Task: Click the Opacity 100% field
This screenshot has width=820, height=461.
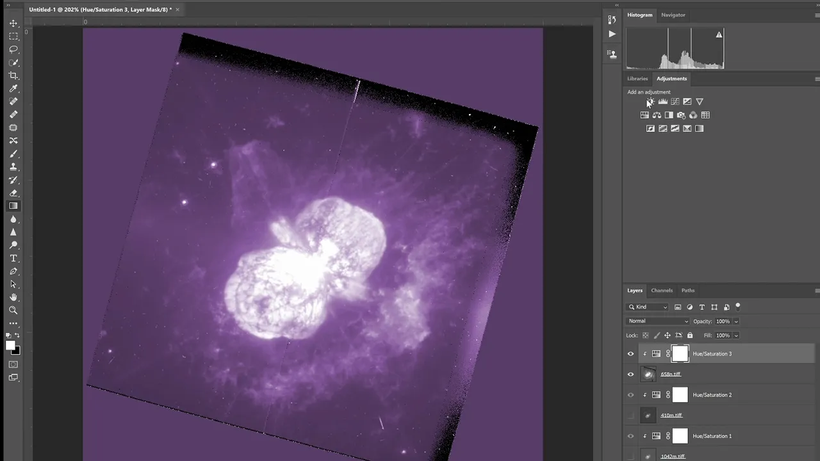Action: pos(723,321)
